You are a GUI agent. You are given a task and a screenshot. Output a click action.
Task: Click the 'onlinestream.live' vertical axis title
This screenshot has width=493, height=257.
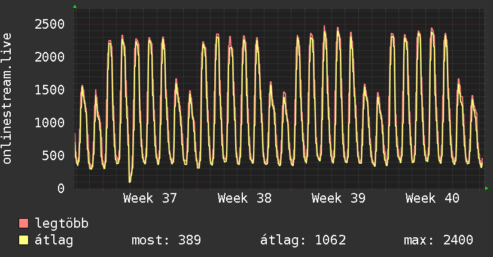(x=7, y=99)
